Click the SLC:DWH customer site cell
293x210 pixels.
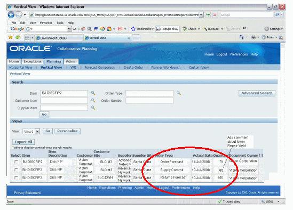pos(105,177)
